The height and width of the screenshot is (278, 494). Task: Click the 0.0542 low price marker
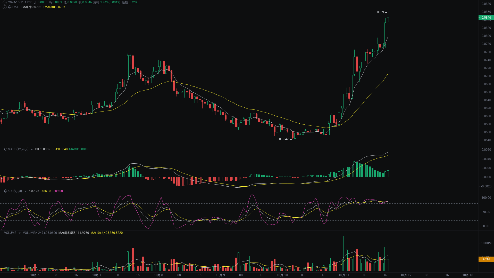coord(284,139)
